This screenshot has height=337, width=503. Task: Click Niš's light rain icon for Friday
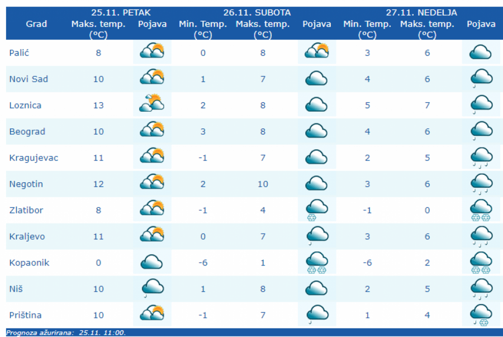pyautogui.click(x=151, y=289)
